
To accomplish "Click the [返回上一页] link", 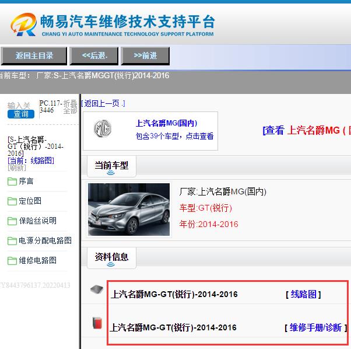I will point(103,103).
